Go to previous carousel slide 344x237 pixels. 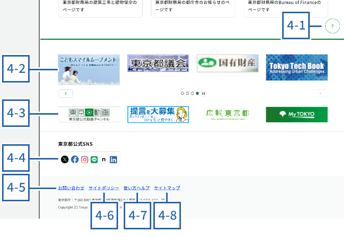pyautogui.click(x=65, y=93)
